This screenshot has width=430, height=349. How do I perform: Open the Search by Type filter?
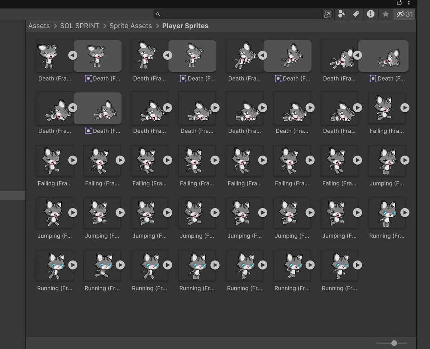coord(342,14)
